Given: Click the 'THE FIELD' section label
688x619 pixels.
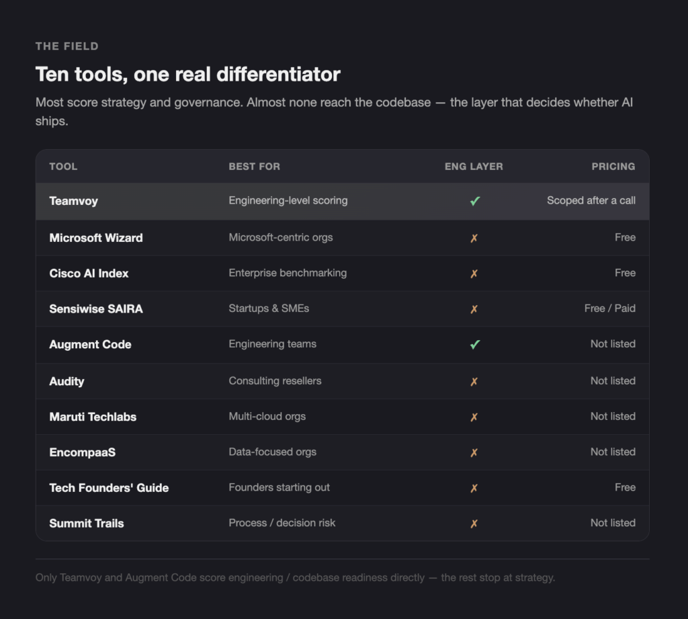Looking at the screenshot, I should tap(67, 46).
